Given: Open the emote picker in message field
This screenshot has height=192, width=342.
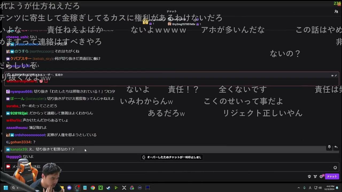Looking at the screenshot, I should click(335, 167).
